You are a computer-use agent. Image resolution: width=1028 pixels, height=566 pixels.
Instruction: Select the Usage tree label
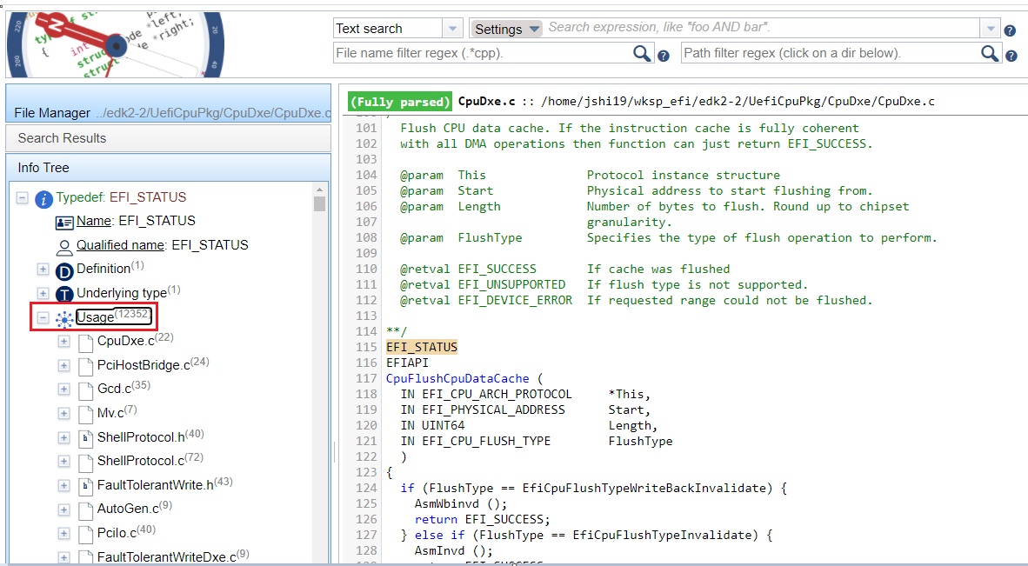coord(114,316)
